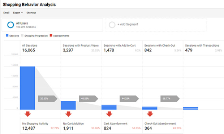Click the blue Sessions legend swatch
Viewport: 224px width, 134px height.
coord(7,35)
